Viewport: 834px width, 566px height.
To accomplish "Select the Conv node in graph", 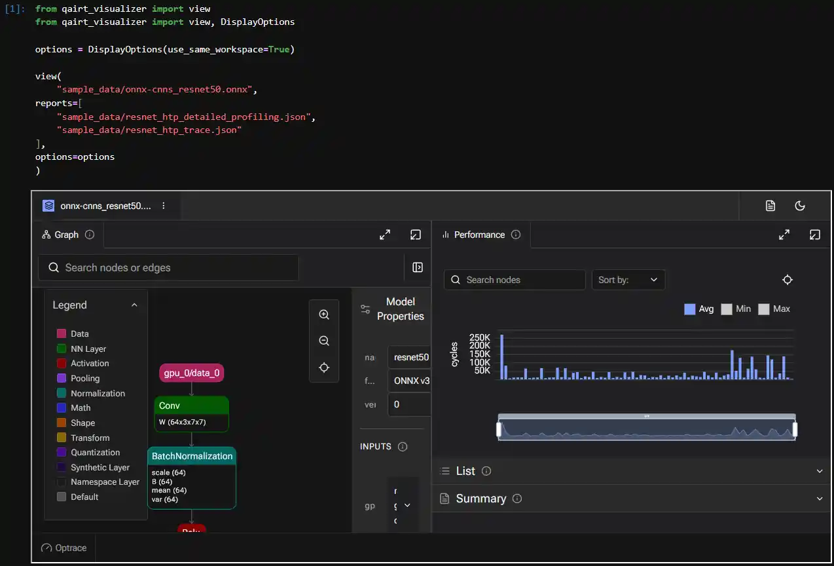I will tap(192, 414).
